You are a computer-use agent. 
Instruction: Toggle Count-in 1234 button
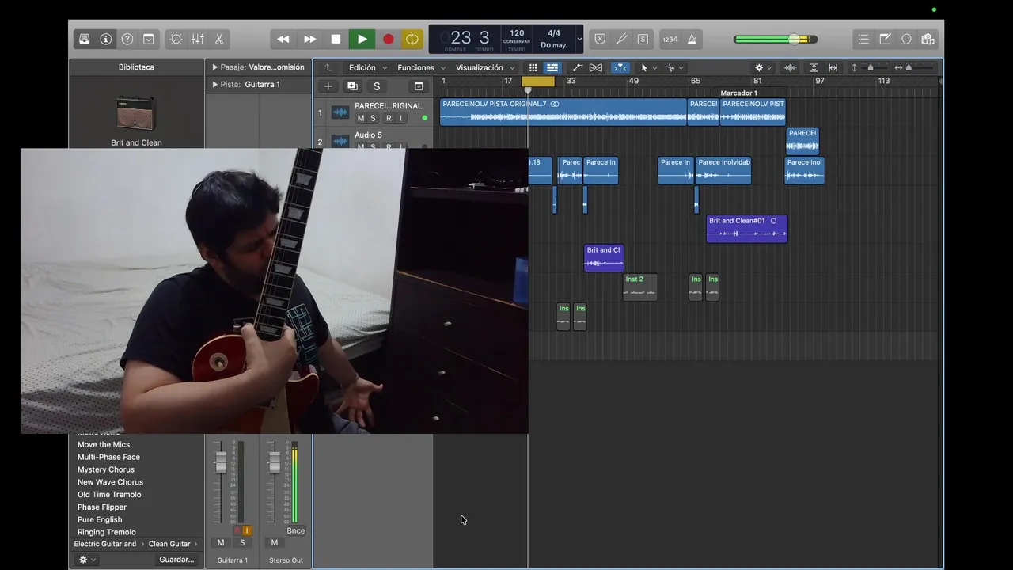[x=670, y=39]
